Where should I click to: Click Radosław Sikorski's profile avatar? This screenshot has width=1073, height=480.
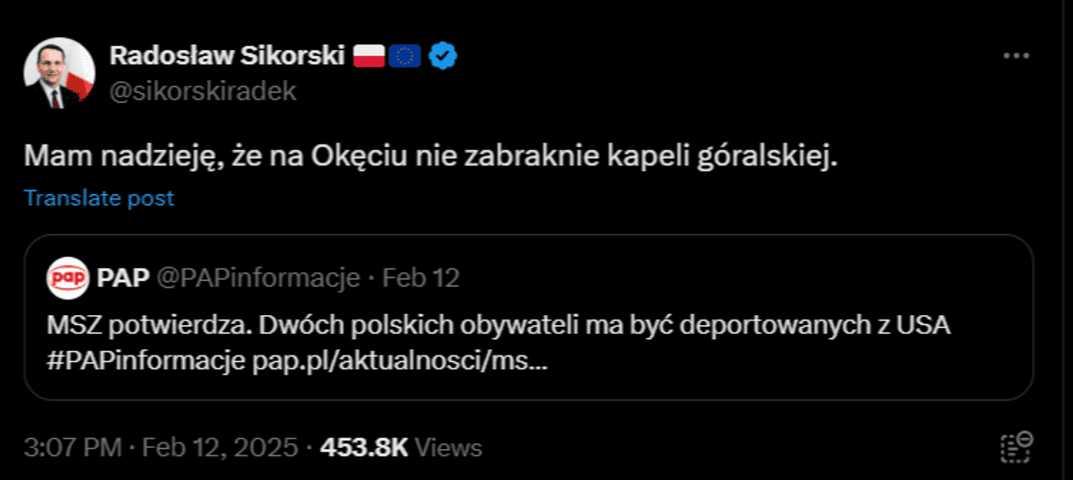coord(59,73)
